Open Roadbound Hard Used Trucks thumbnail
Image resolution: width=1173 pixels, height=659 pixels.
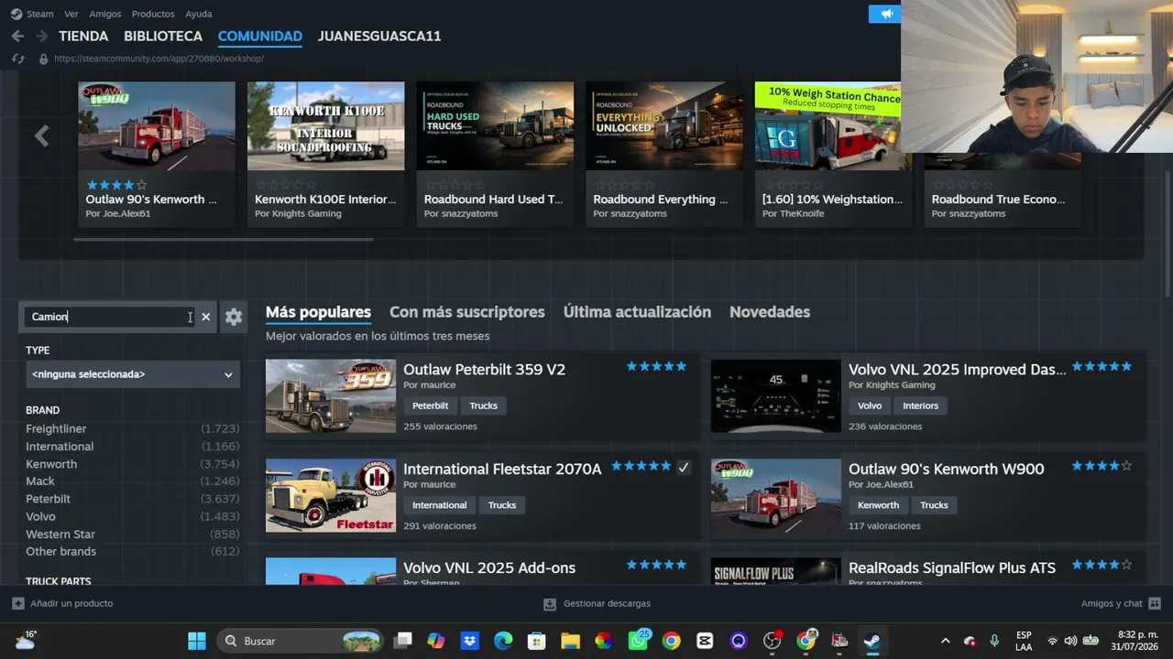495,126
